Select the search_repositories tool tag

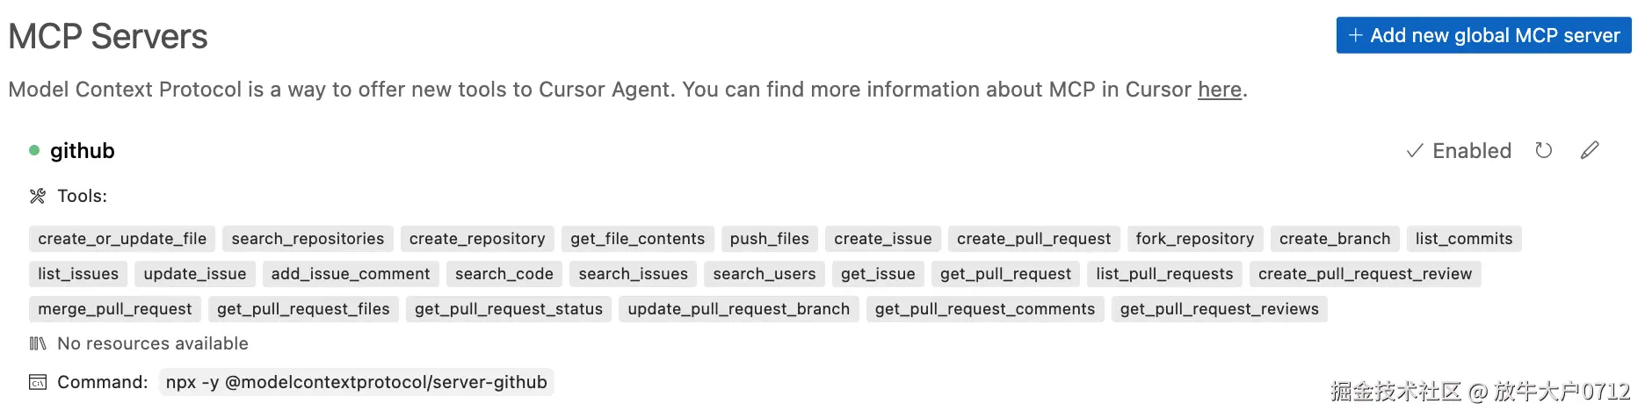308,239
